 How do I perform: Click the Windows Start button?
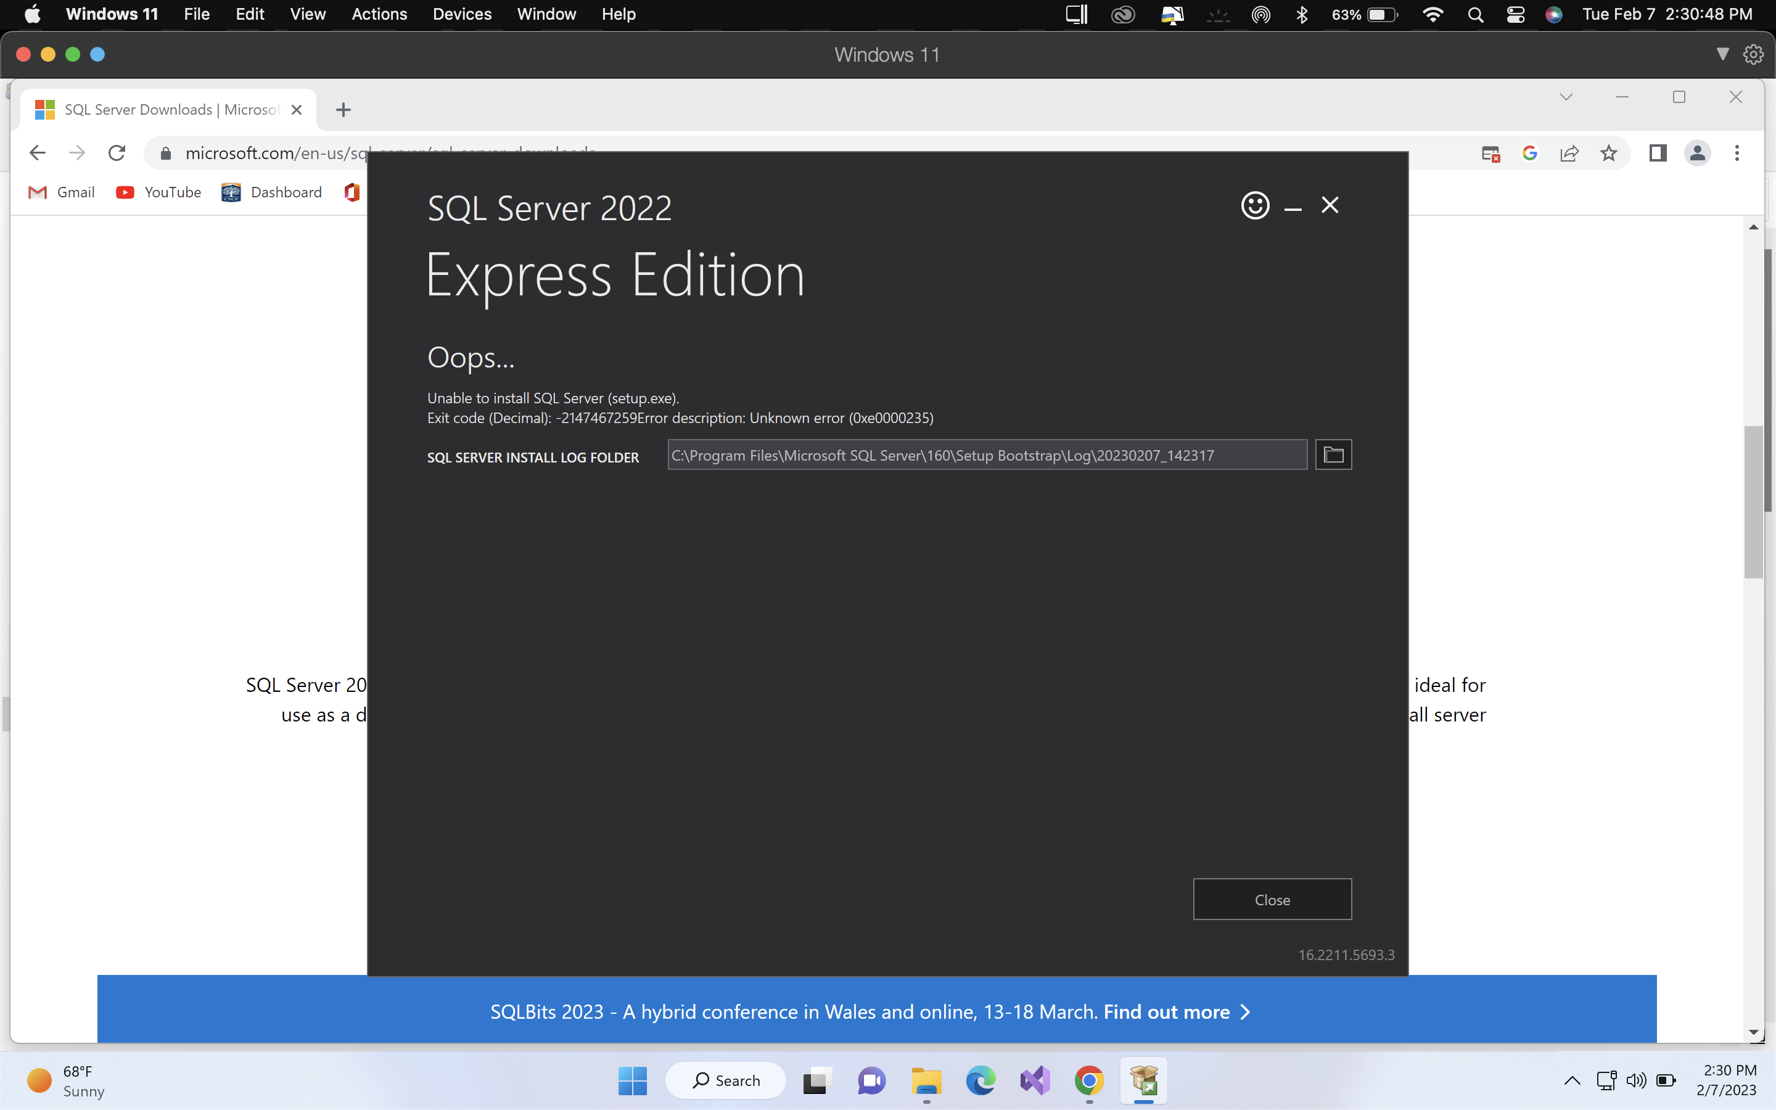coord(632,1080)
